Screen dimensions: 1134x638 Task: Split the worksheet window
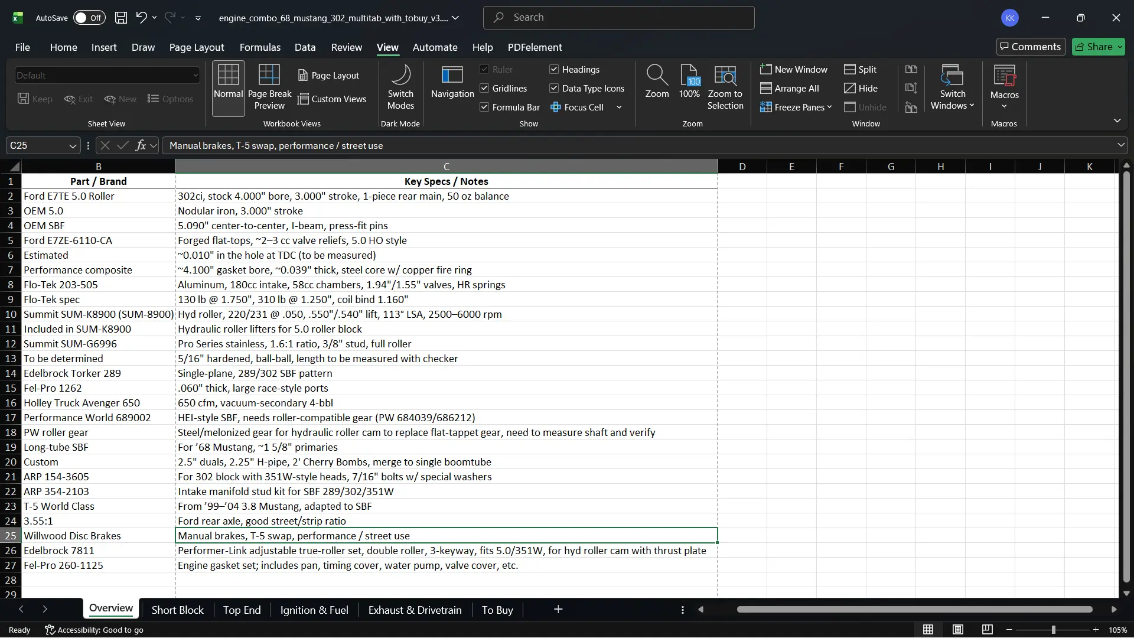coord(861,70)
